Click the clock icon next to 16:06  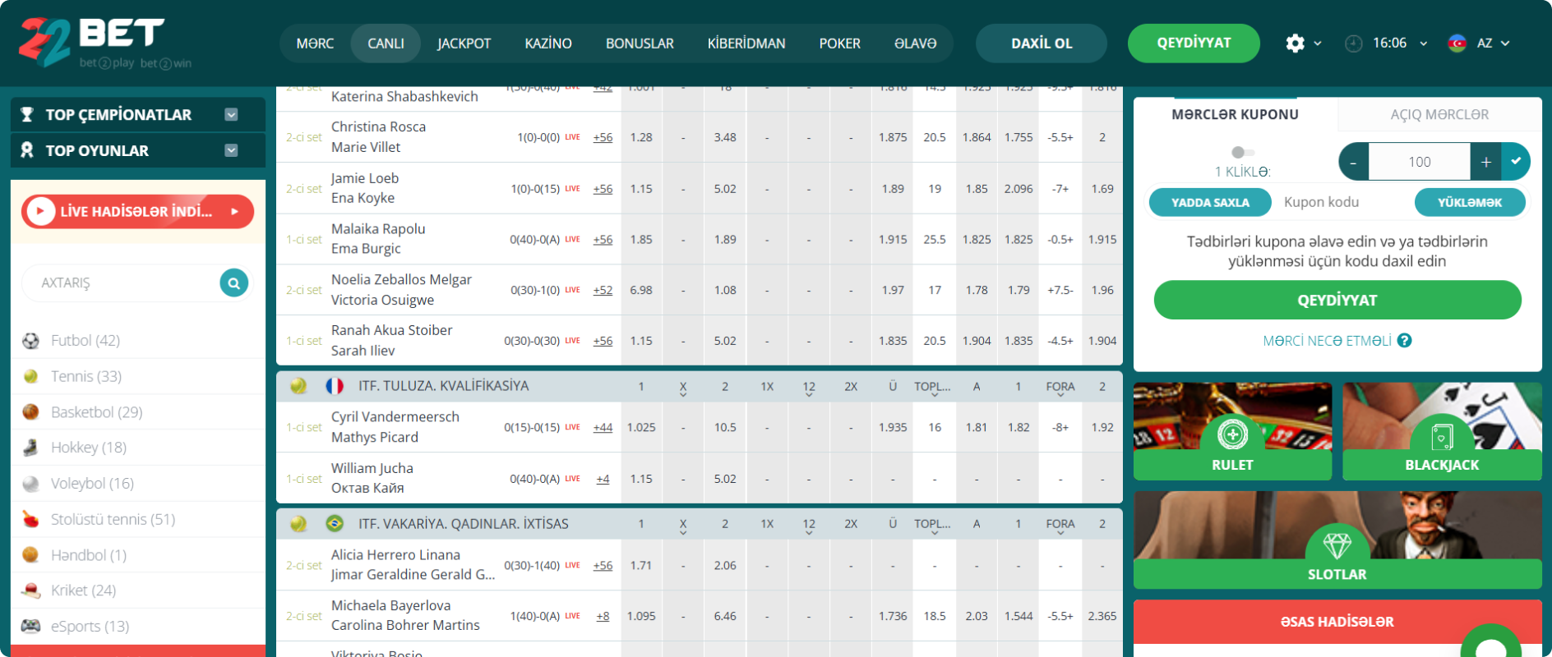point(1353,43)
